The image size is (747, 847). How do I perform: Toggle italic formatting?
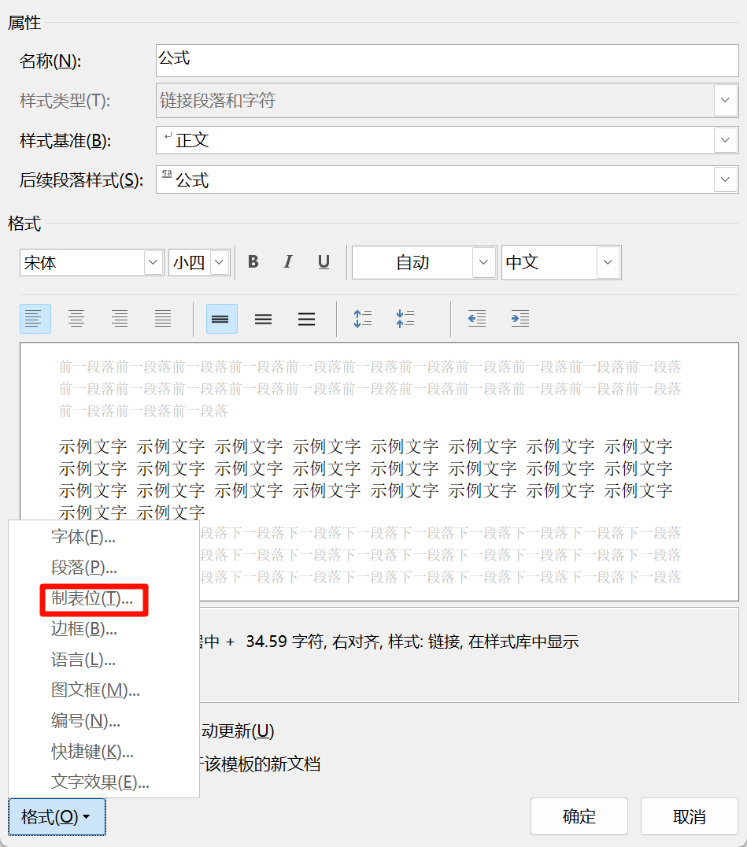tap(288, 262)
